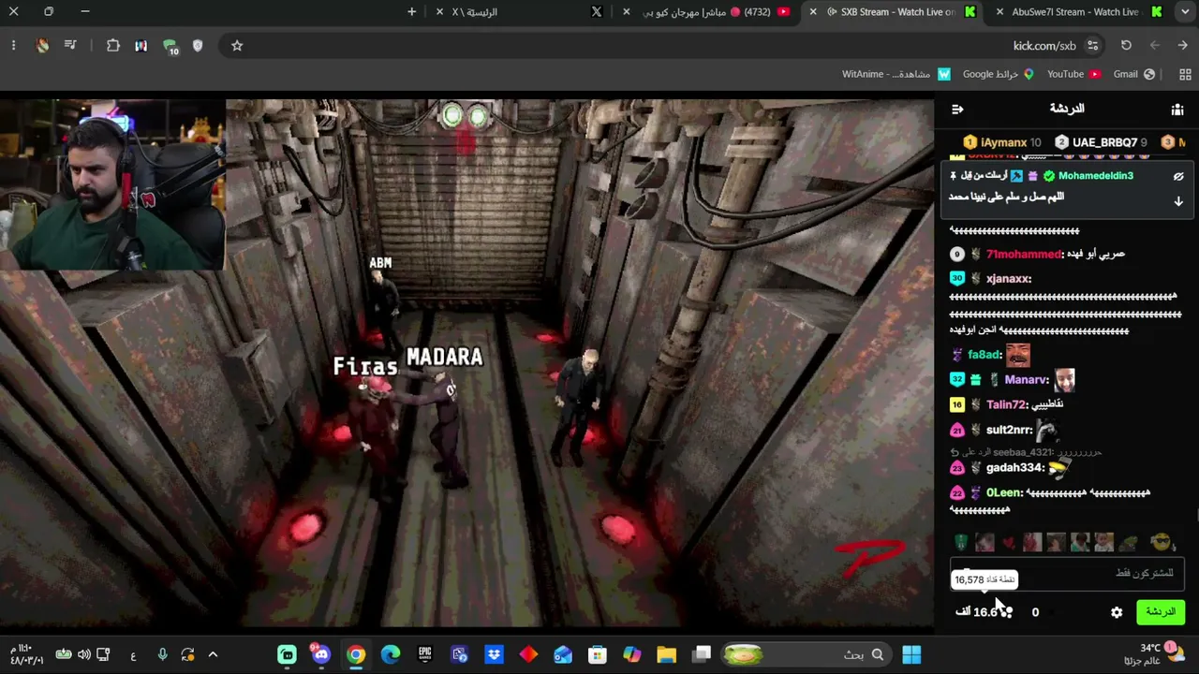
Task: Select the sunglasses emote in quick emotes
Action: pyautogui.click(x=1162, y=542)
